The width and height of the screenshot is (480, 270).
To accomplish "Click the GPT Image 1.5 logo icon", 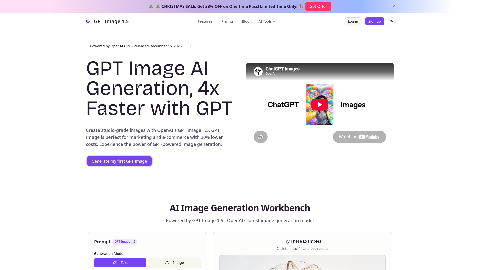I will pyautogui.click(x=88, y=21).
